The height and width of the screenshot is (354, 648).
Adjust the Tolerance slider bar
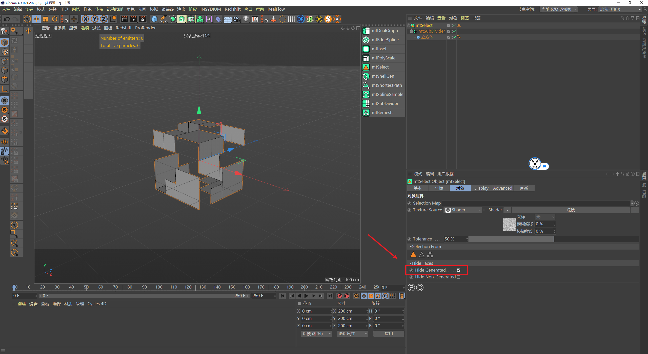(x=553, y=239)
